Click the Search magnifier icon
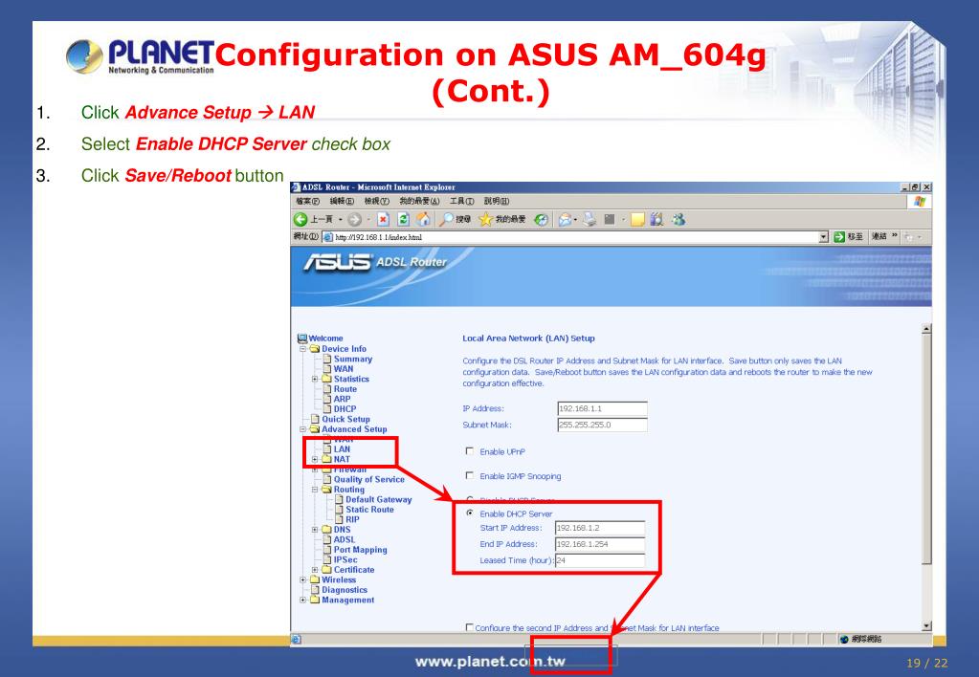The height and width of the screenshot is (677, 979). 446,219
